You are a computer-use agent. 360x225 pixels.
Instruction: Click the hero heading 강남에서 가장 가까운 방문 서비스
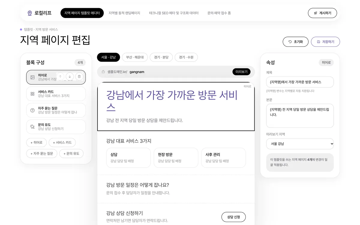click(172, 100)
